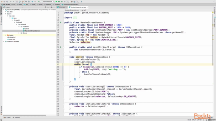Open the TODO tool window tab
216x121 pixels.
click(7, 117)
